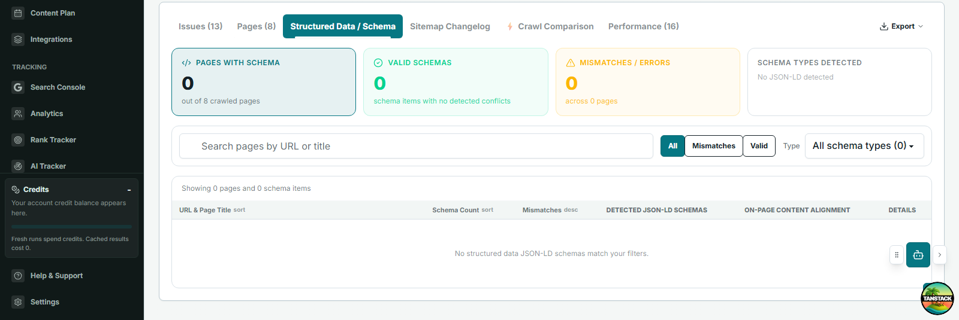
Task: Open the Export dropdown chevron
Action: tap(921, 26)
